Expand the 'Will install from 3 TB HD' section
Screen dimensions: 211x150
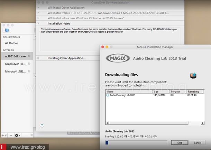click(x=38, y=13)
